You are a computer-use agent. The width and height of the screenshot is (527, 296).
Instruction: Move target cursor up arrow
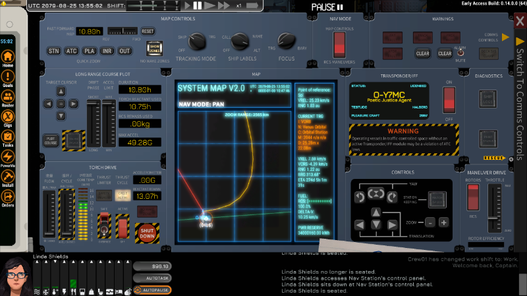tap(61, 91)
